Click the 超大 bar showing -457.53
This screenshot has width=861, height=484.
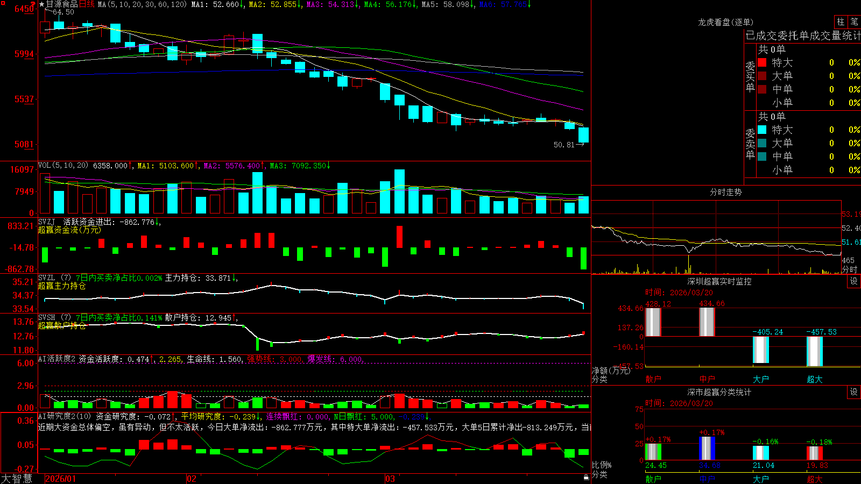coord(815,351)
